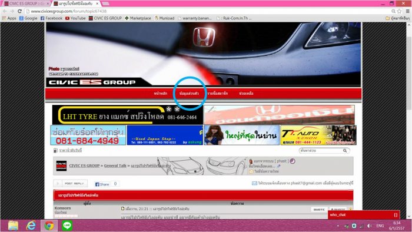Open the LINE app from taskbar

pyautogui.click(x=67, y=226)
